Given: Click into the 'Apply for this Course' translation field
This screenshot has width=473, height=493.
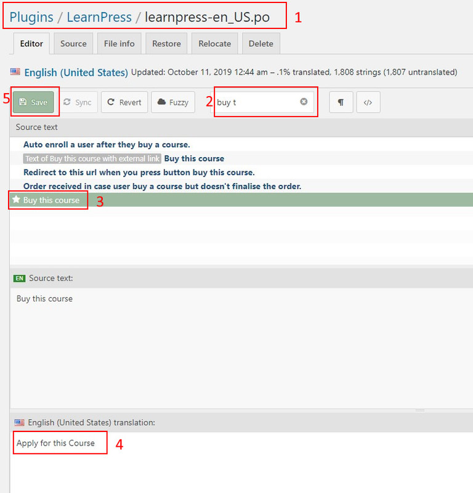Looking at the screenshot, I should (x=241, y=462).
